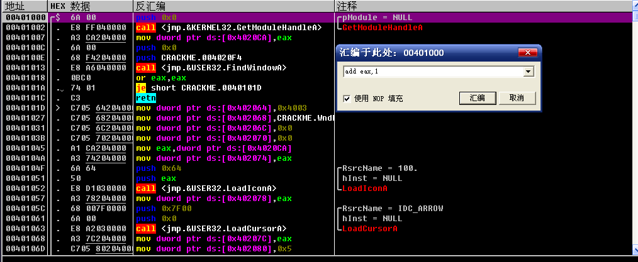Close the 汇编于此处 dialog

pos(528,53)
